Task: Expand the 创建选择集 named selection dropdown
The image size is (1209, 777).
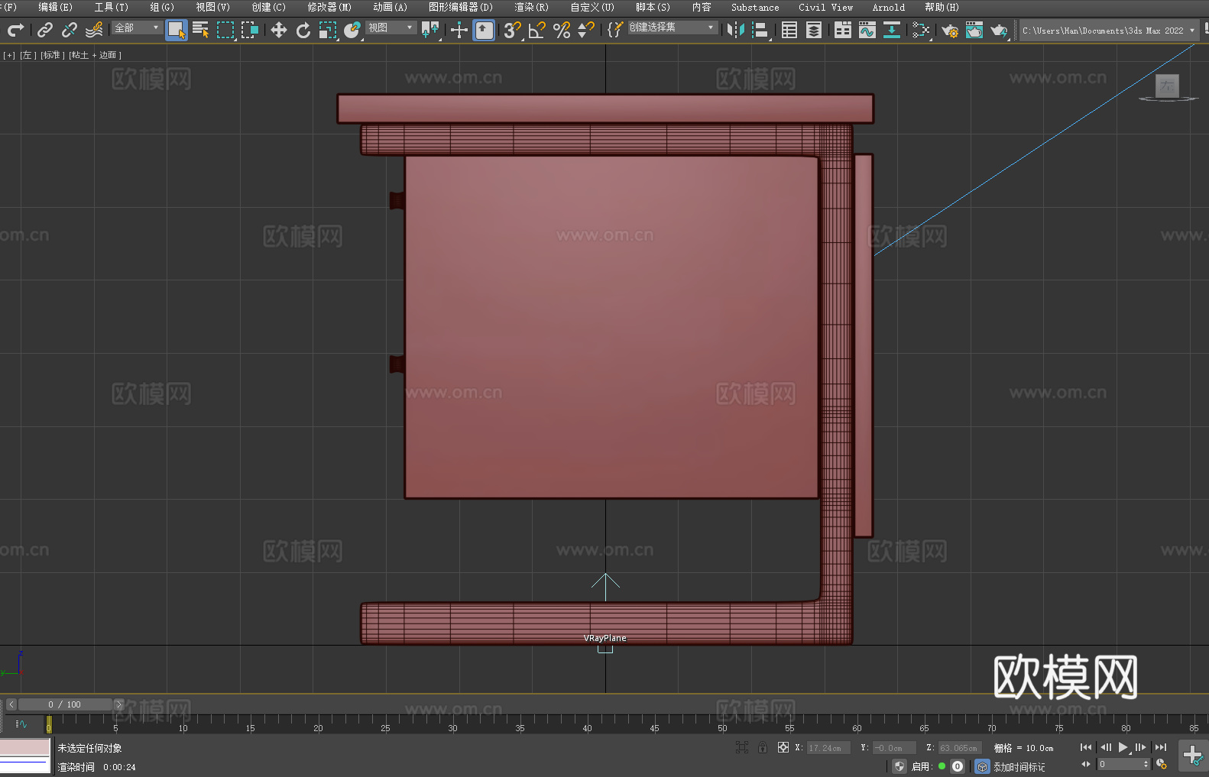Action: pyautogui.click(x=673, y=28)
